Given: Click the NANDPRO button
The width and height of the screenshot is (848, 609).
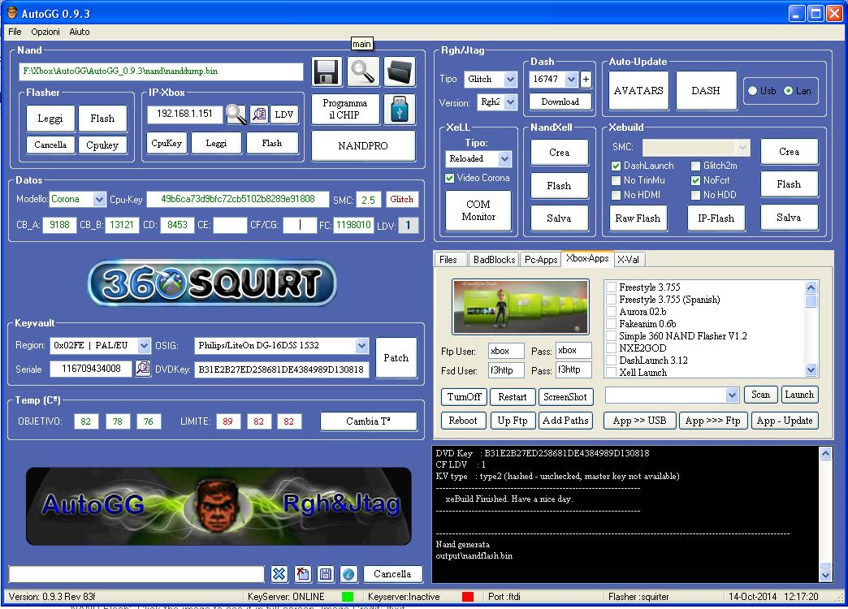Looking at the screenshot, I should (x=363, y=146).
